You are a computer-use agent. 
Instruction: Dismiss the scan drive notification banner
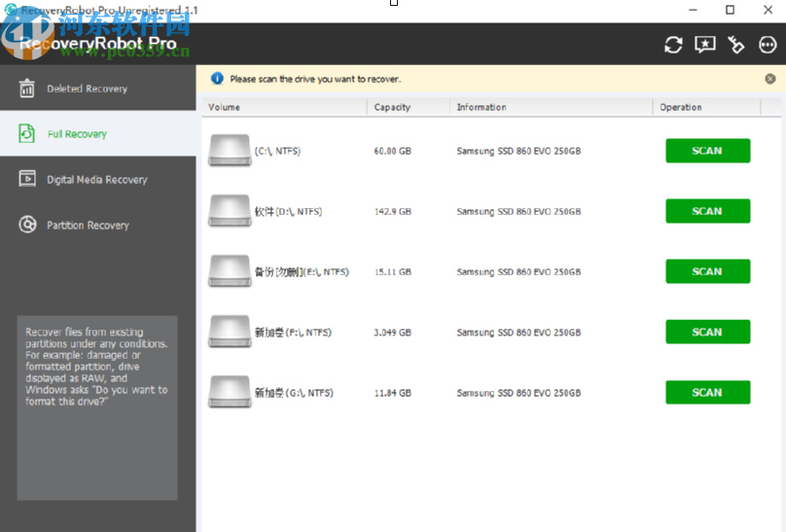(x=770, y=79)
